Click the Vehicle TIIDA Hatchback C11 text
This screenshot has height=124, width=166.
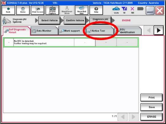(x=113, y=3)
